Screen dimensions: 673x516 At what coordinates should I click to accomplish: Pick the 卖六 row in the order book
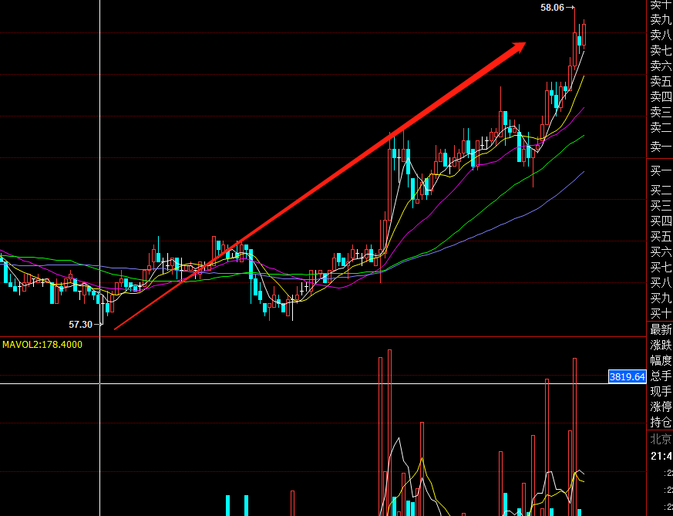click(661, 66)
